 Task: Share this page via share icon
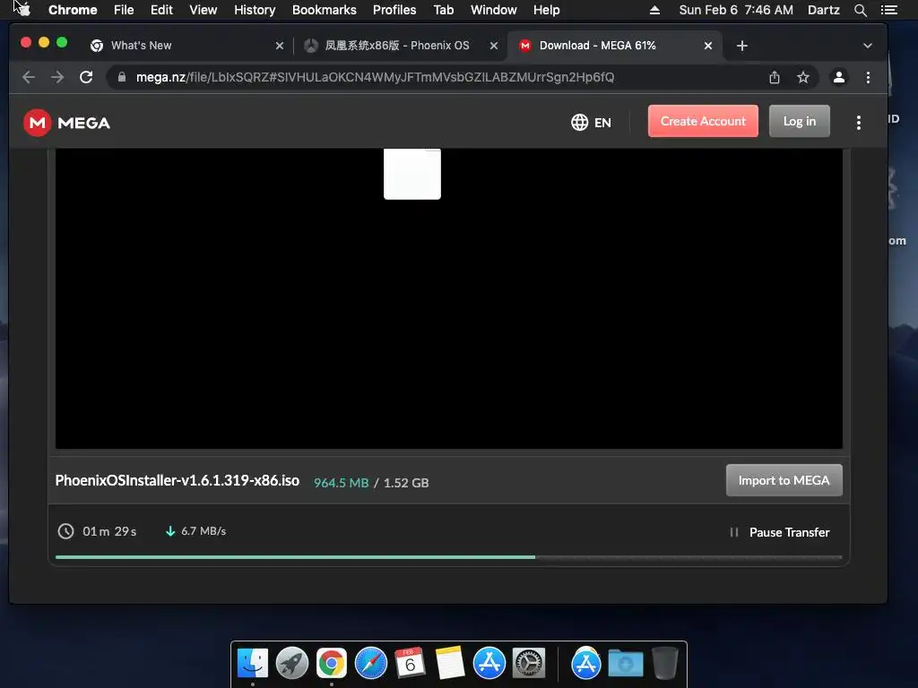coord(774,77)
